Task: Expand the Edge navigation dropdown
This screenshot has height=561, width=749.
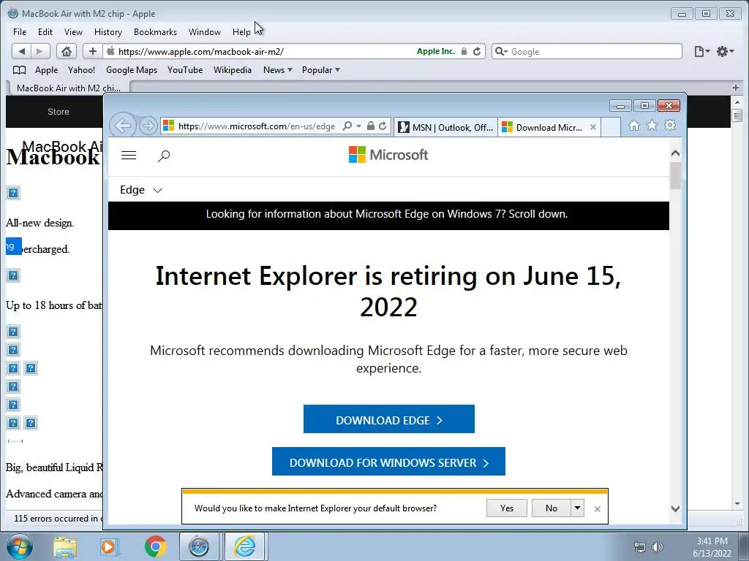Action: (141, 190)
